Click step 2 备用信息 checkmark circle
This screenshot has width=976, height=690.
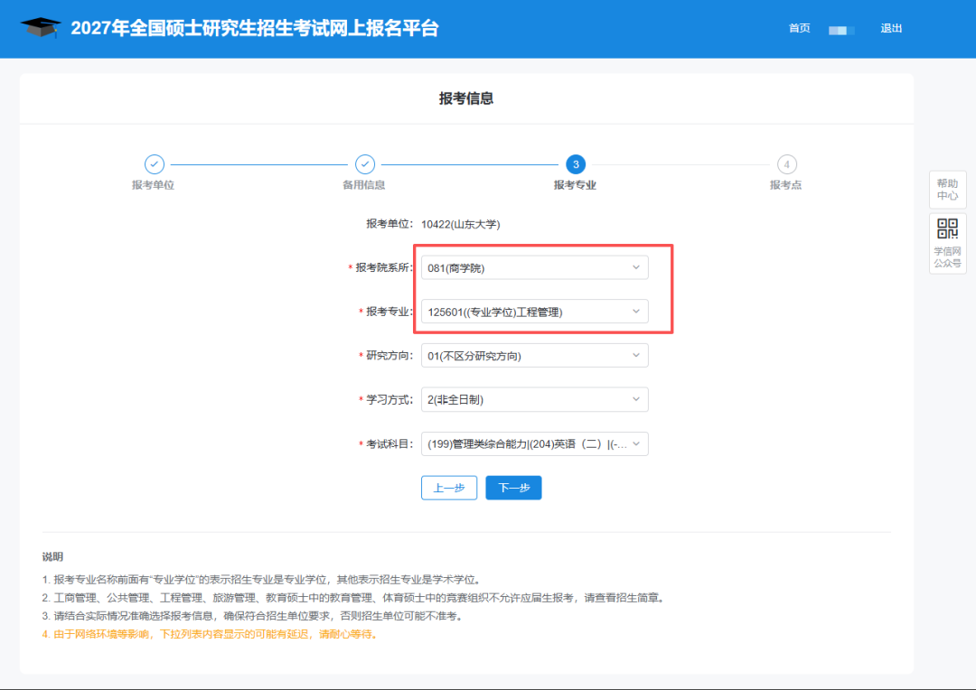click(x=365, y=164)
